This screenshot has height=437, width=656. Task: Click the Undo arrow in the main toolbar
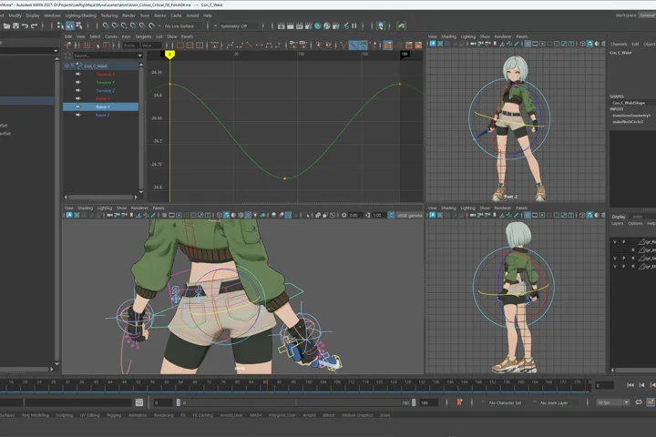[26, 25]
